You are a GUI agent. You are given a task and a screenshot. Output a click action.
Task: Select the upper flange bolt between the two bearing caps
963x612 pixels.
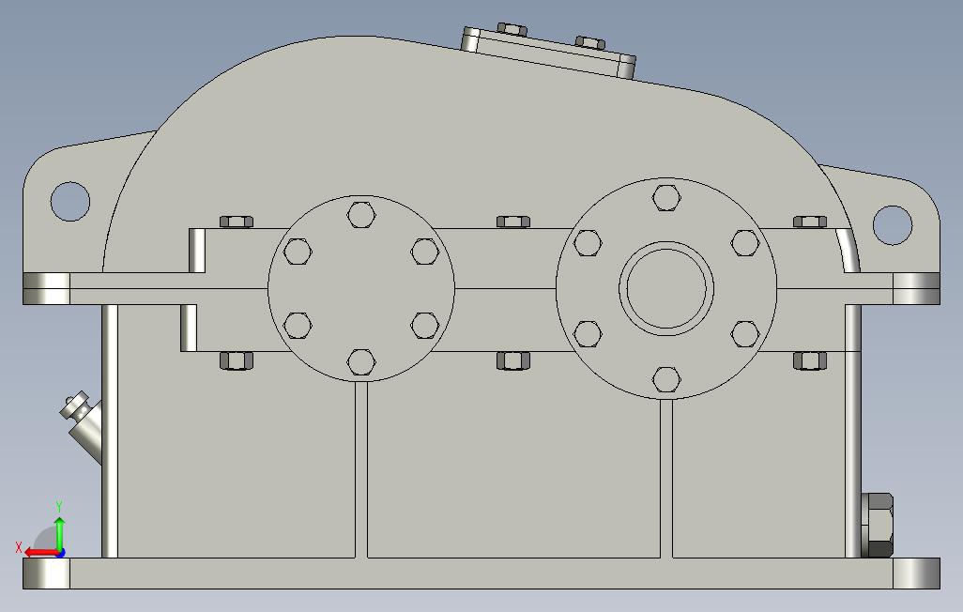pyautogui.click(x=513, y=222)
